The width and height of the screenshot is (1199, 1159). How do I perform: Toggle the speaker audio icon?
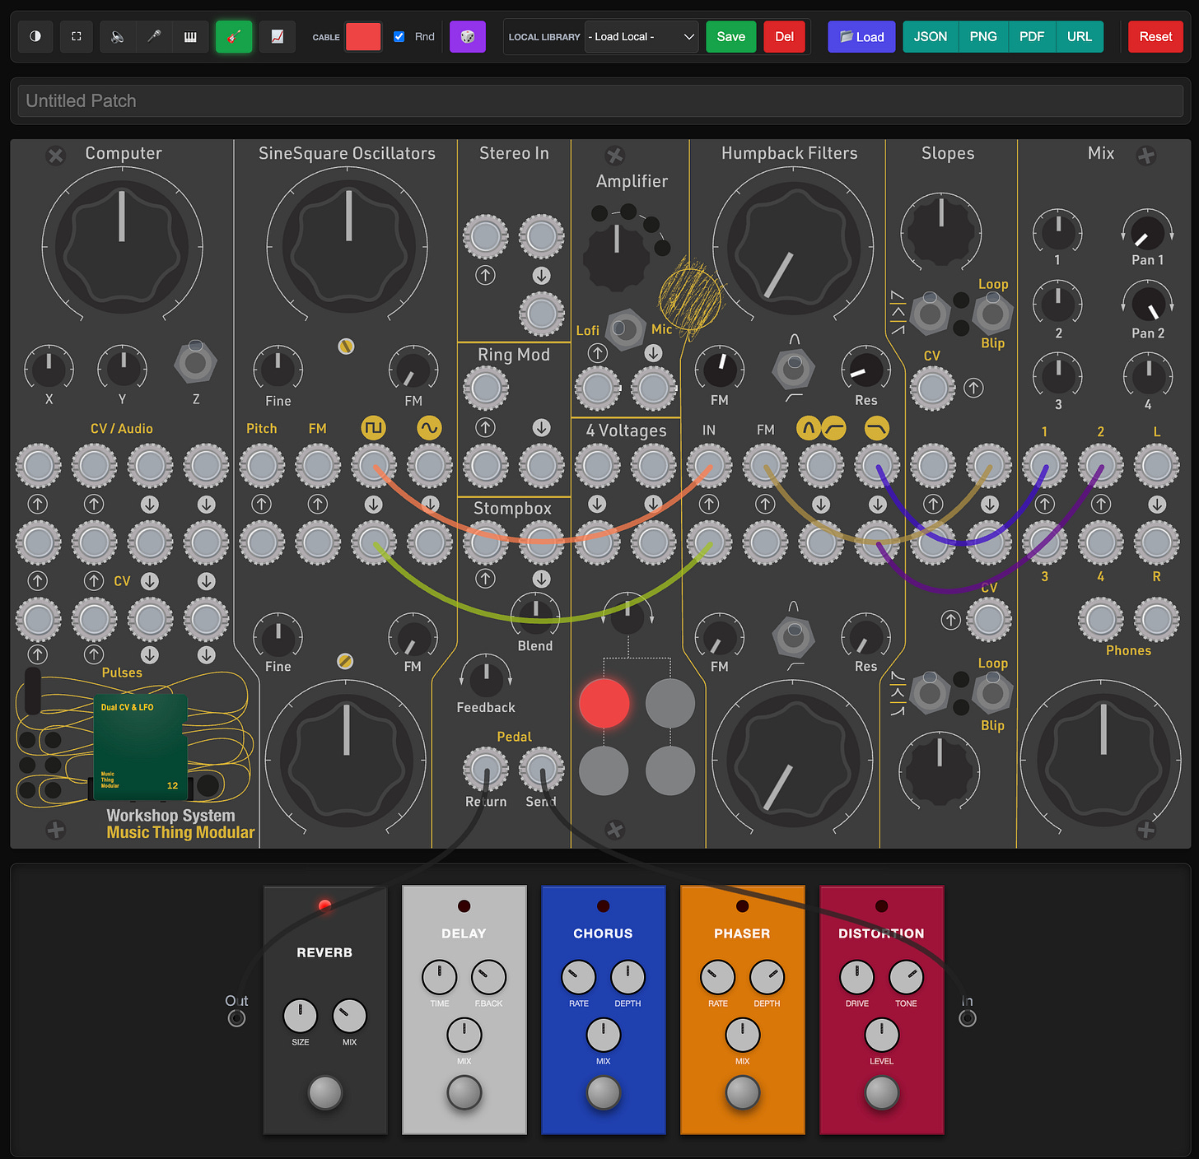point(118,37)
